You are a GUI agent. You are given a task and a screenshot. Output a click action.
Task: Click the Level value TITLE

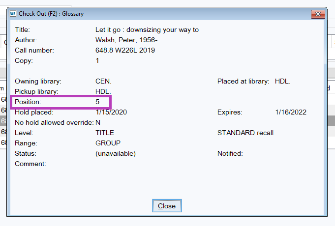click(x=105, y=133)
